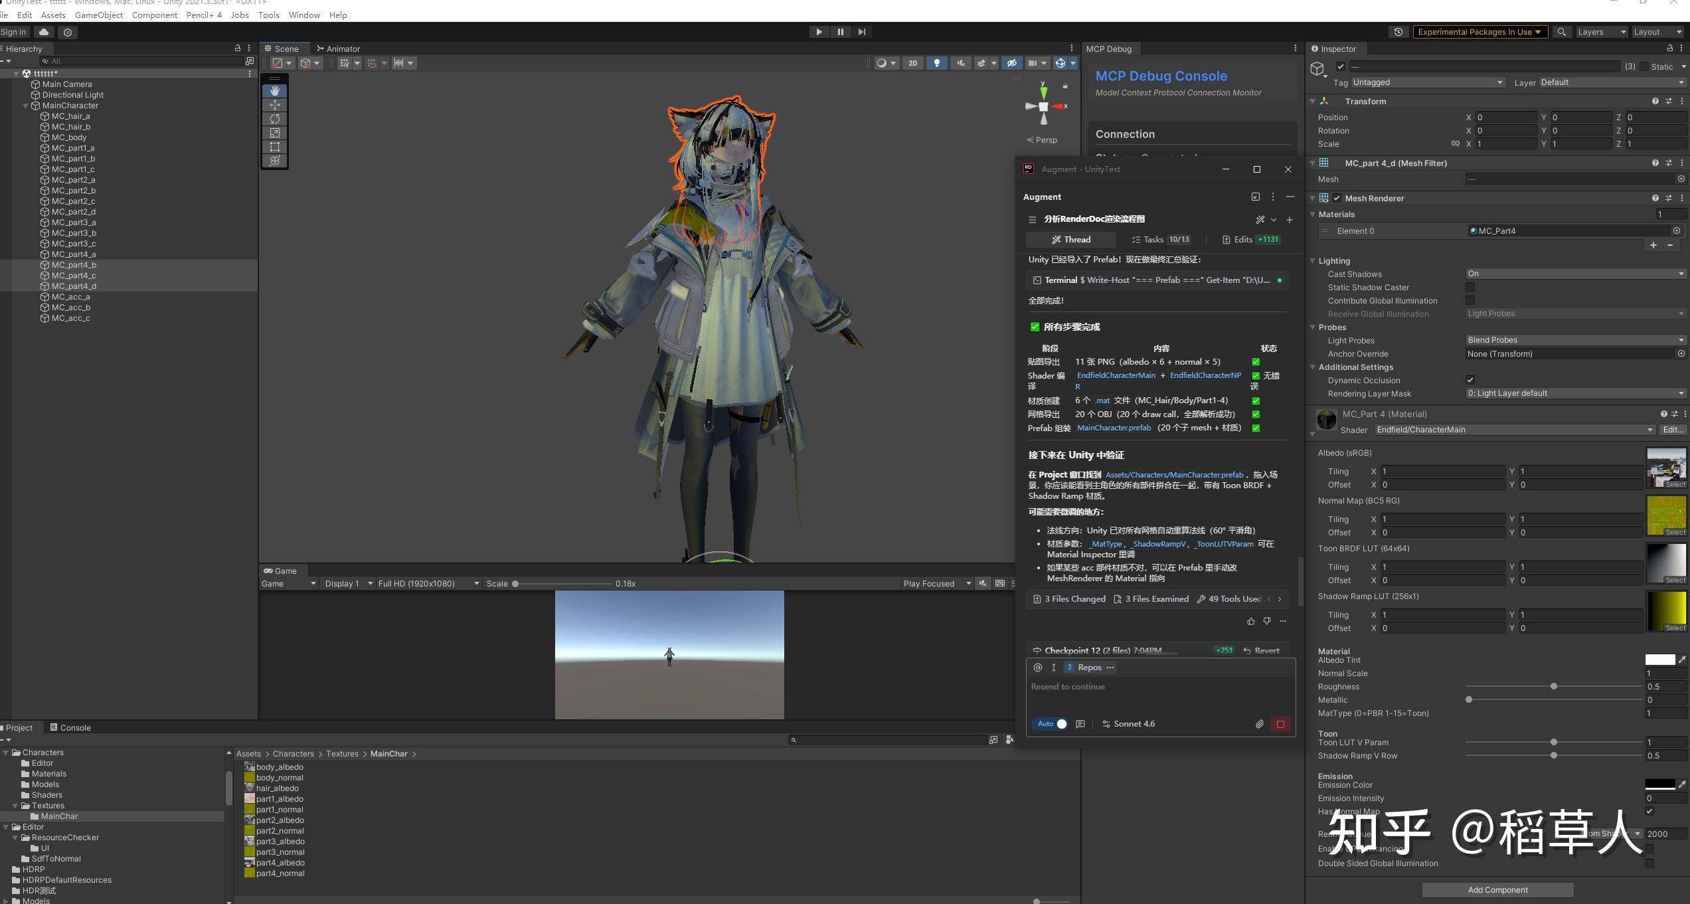The height and width of the screenshot is (904, 1690).
Task: Collapse the Lighting section
Action: pos(1313,261)
